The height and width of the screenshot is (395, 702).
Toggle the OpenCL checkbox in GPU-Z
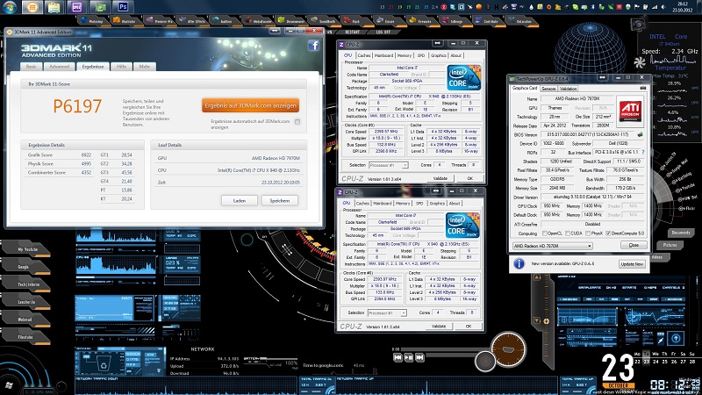(545, 233)
